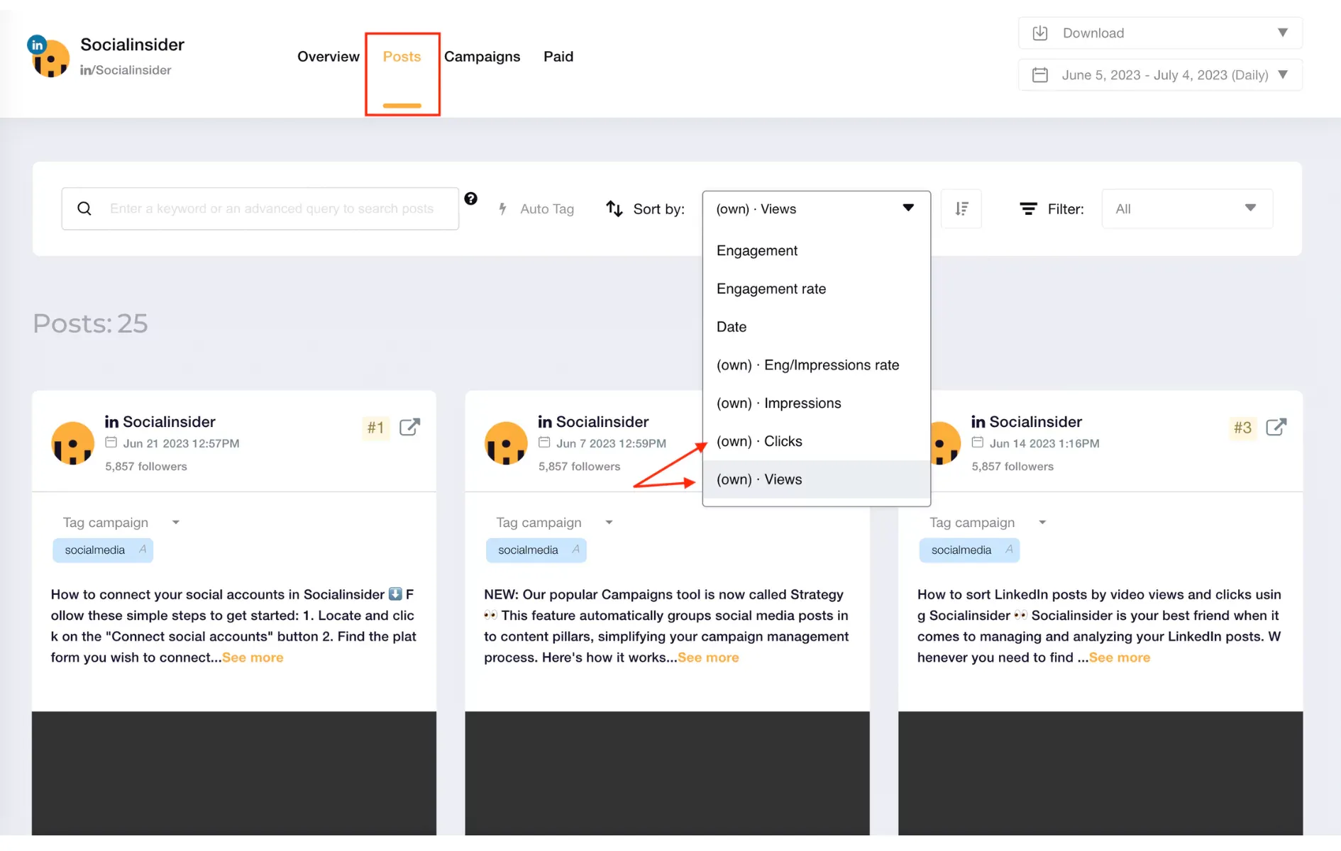This screenshot has height=851, width=1341.
Task: Click socialmedia tag on Jun 14 post
Action: (969, 550)
